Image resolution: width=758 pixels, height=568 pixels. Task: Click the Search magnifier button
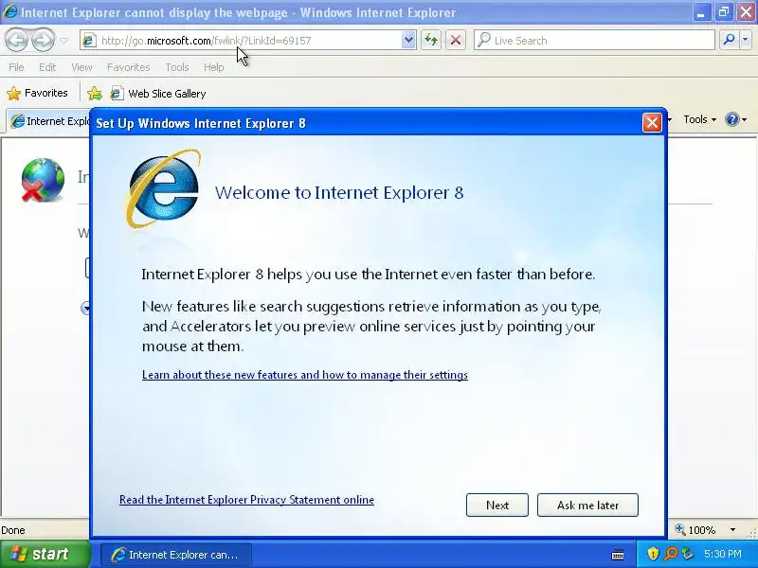click(x=729, y=40)
